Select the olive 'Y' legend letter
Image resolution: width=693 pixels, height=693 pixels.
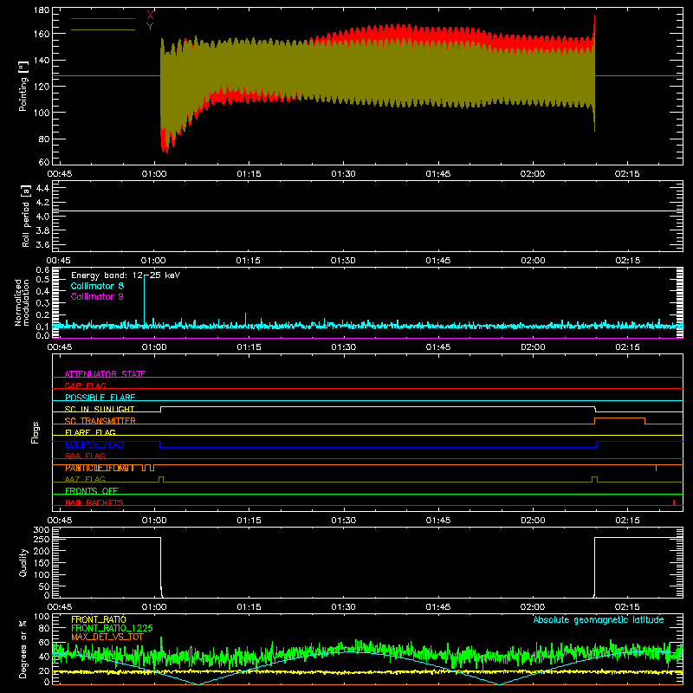point(150,27)
